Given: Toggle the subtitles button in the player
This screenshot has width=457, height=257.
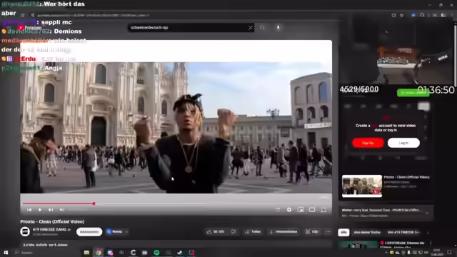Looking at the screenshot, I should click(x=278, y=210).
